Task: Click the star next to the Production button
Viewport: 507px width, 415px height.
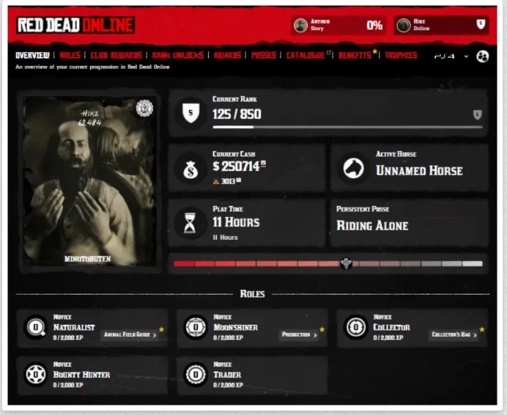Action: click(322, 329)
